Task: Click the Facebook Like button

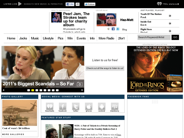Action: [x=70, y=4]
